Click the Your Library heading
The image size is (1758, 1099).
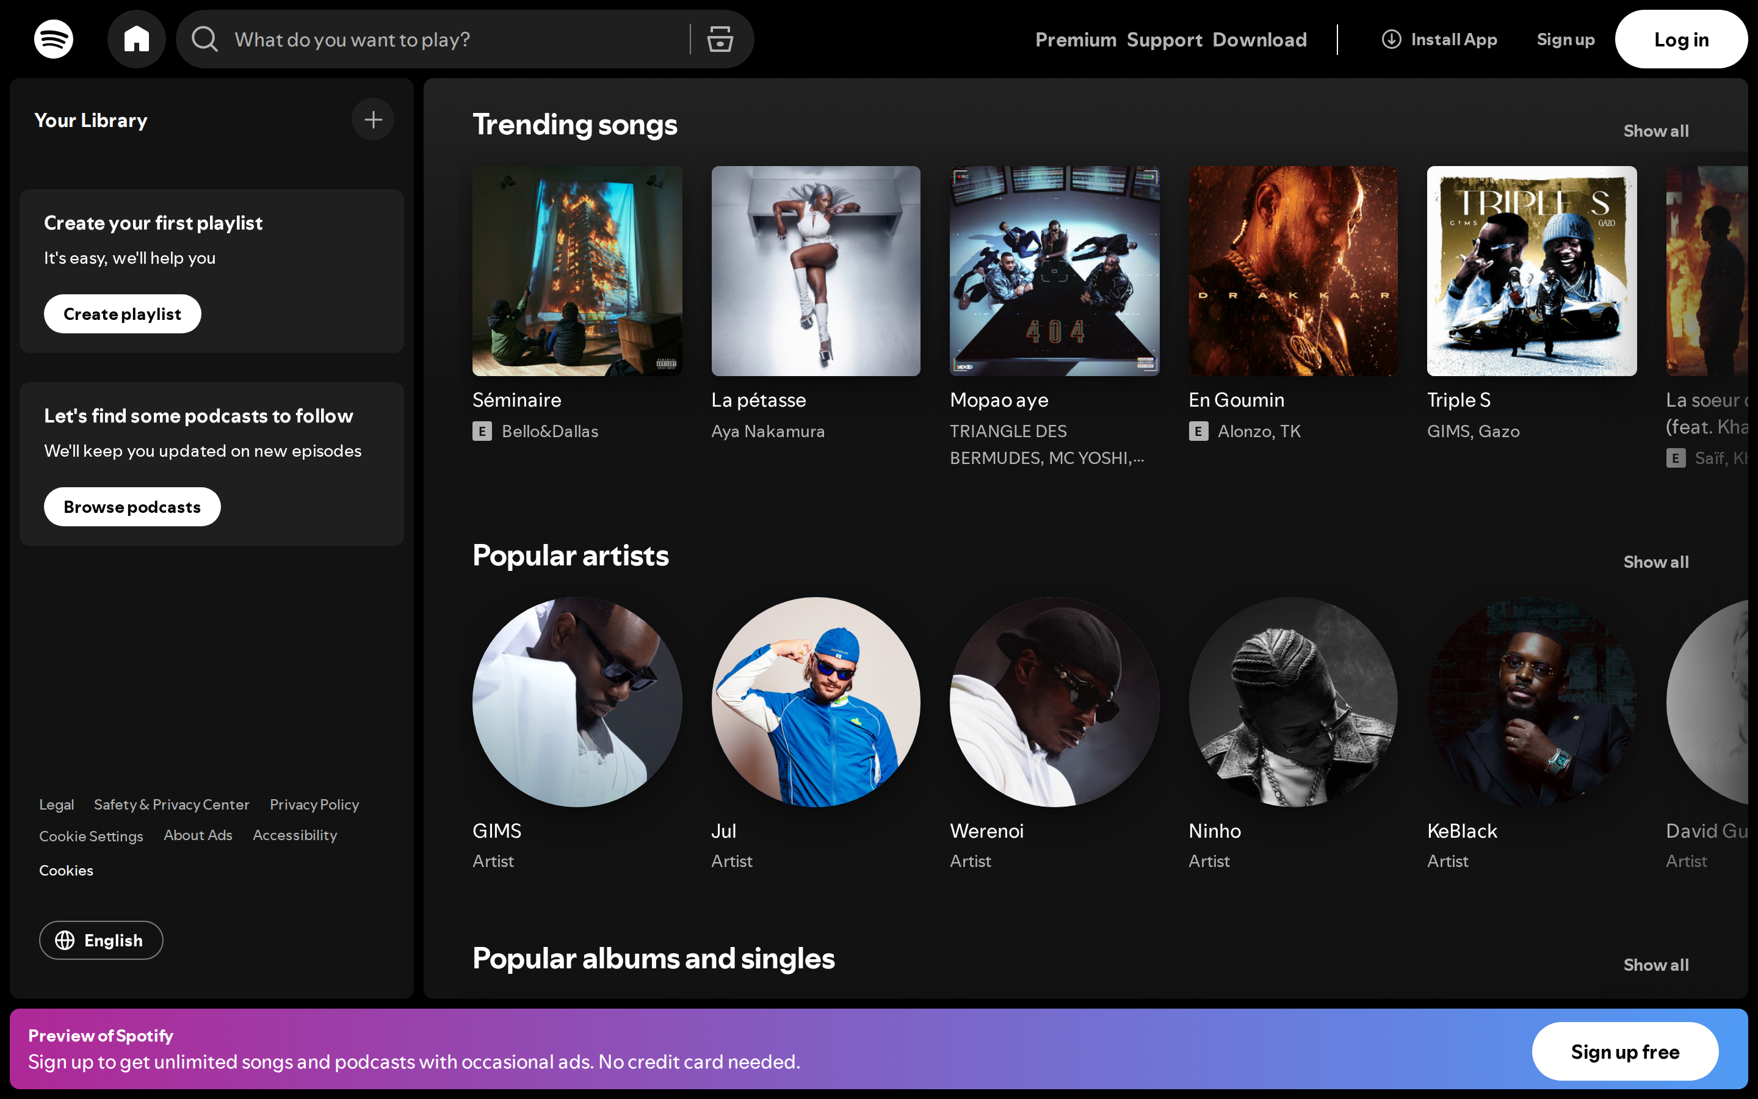click(x=91, y=120)
